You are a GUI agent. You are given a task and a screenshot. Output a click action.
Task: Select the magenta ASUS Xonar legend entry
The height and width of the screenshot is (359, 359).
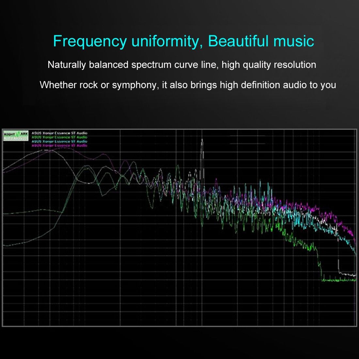click(x=59, y=146)
